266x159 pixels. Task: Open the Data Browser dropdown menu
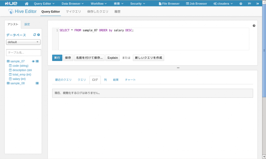pos(73,4)
